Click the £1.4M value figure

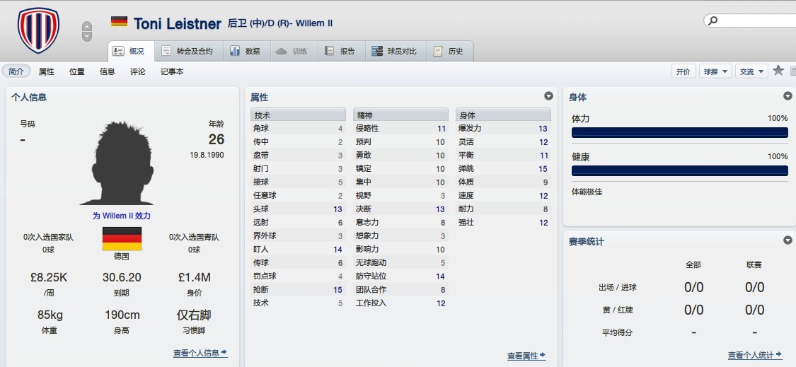tap(195, 278)
